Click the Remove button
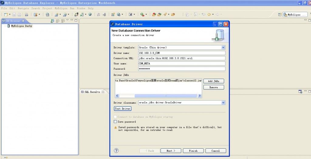Image resolution: width=311 pixels, height=159 pixels. (214, 87)
